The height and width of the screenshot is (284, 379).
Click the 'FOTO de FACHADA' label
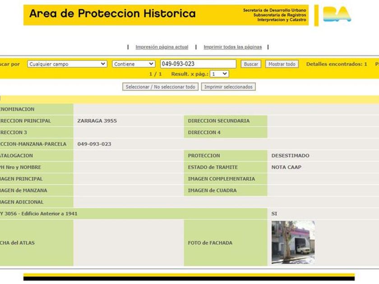pos(210,243)
